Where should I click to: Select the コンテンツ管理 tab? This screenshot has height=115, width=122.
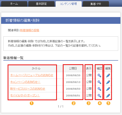pyautogui.click(x=69, y=4)
